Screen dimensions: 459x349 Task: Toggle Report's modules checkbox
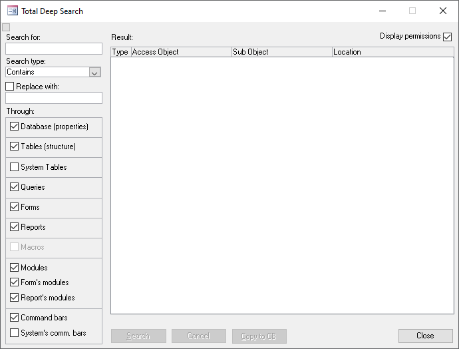point(15,298)
